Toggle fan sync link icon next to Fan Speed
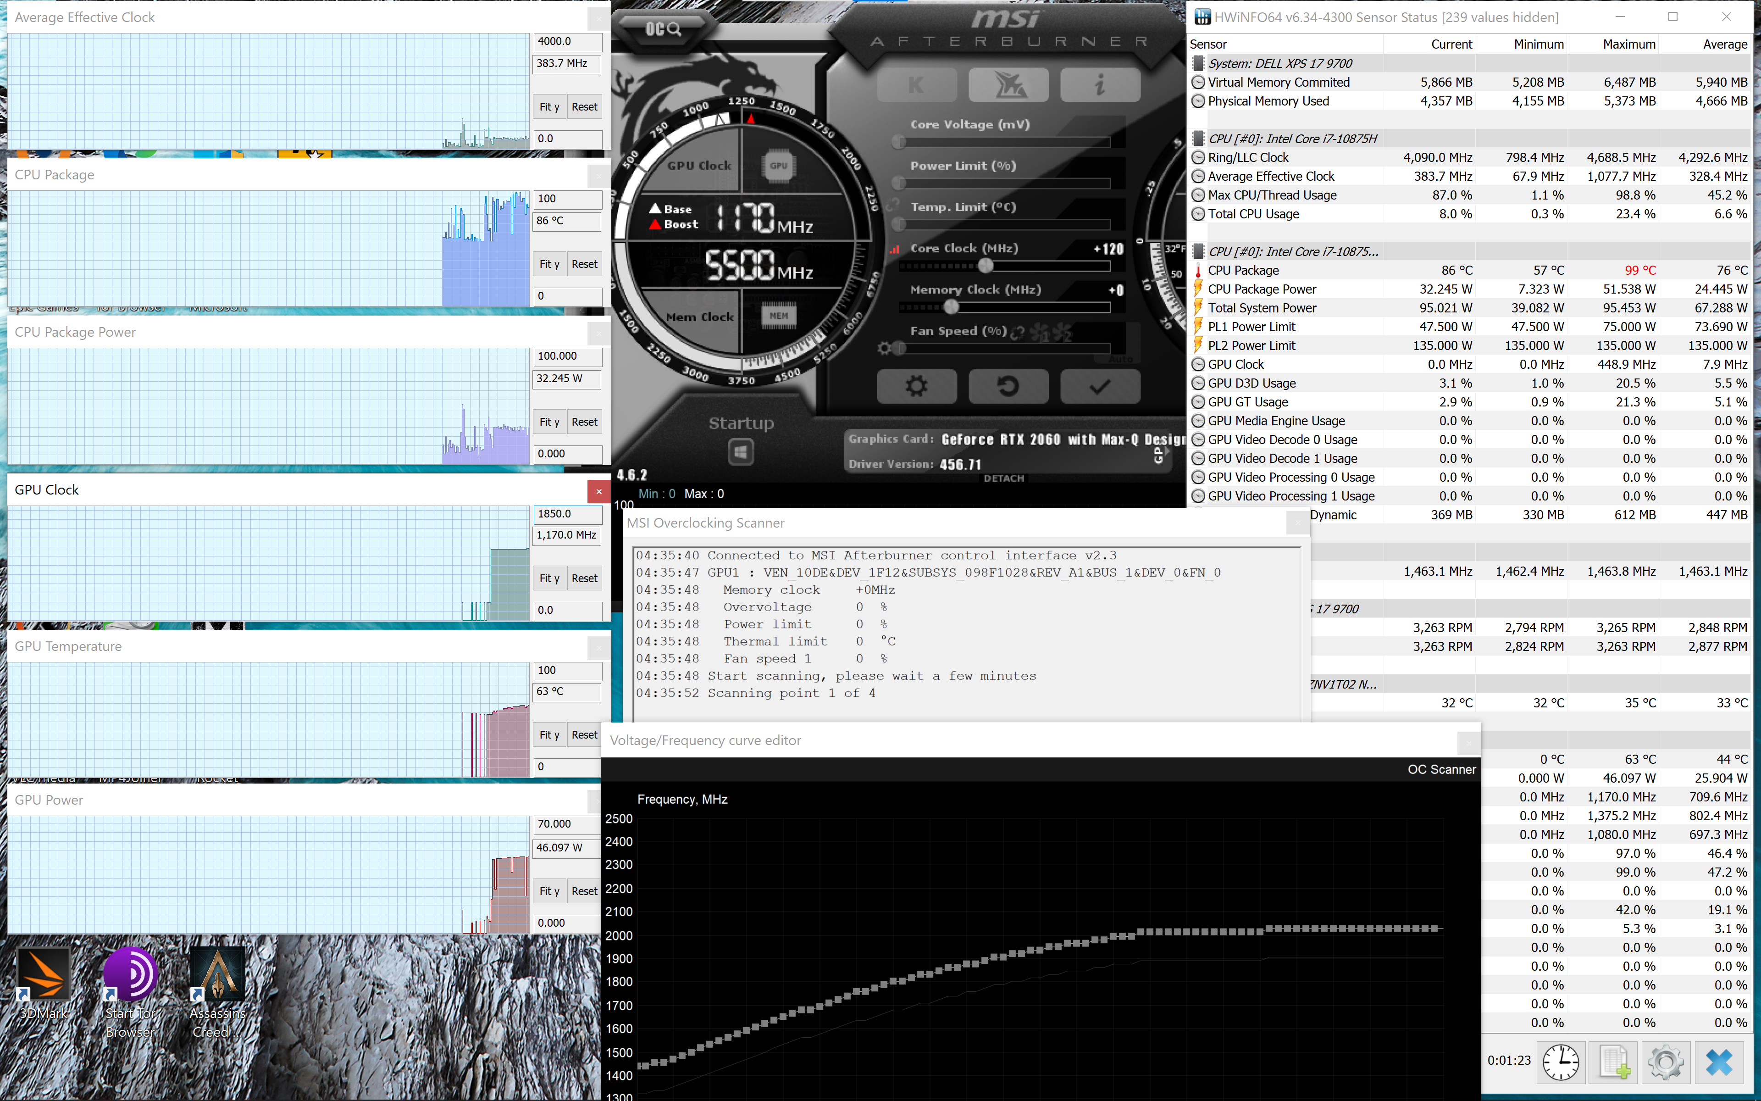This screenshot has height=1101, width=1761. (1018, 333)
